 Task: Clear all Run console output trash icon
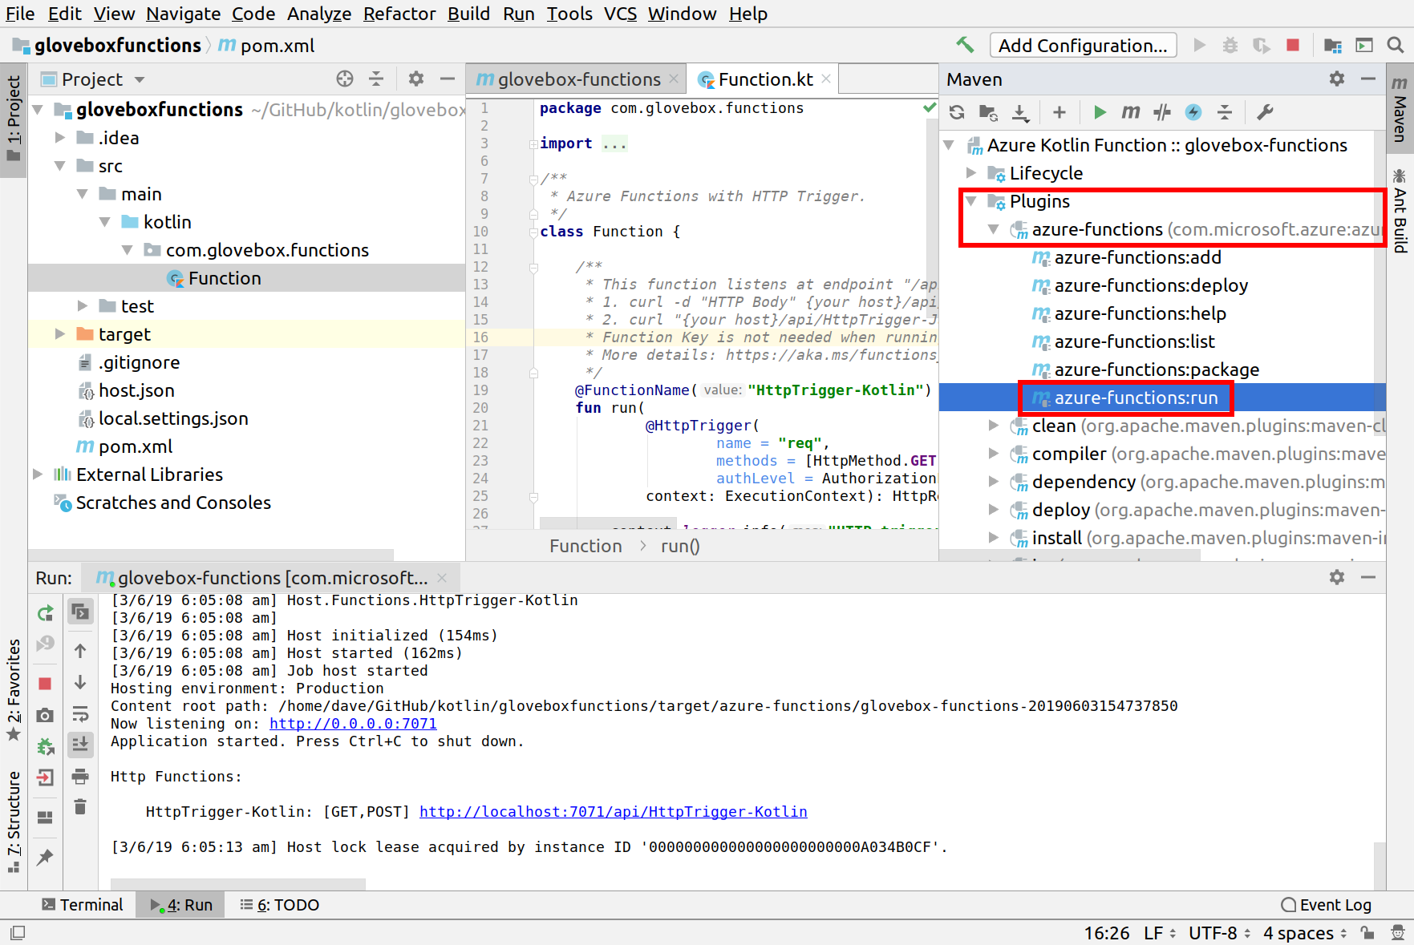coord(80,806)
